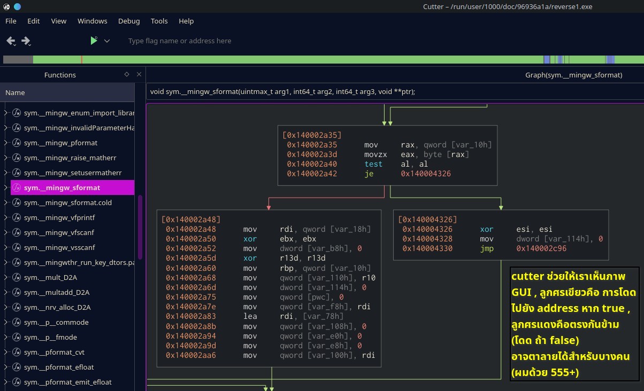This screenshot has height=391, width=644.
Task: Click the function icon beside sym.__mult_D2A
Action: click(17, 278)
